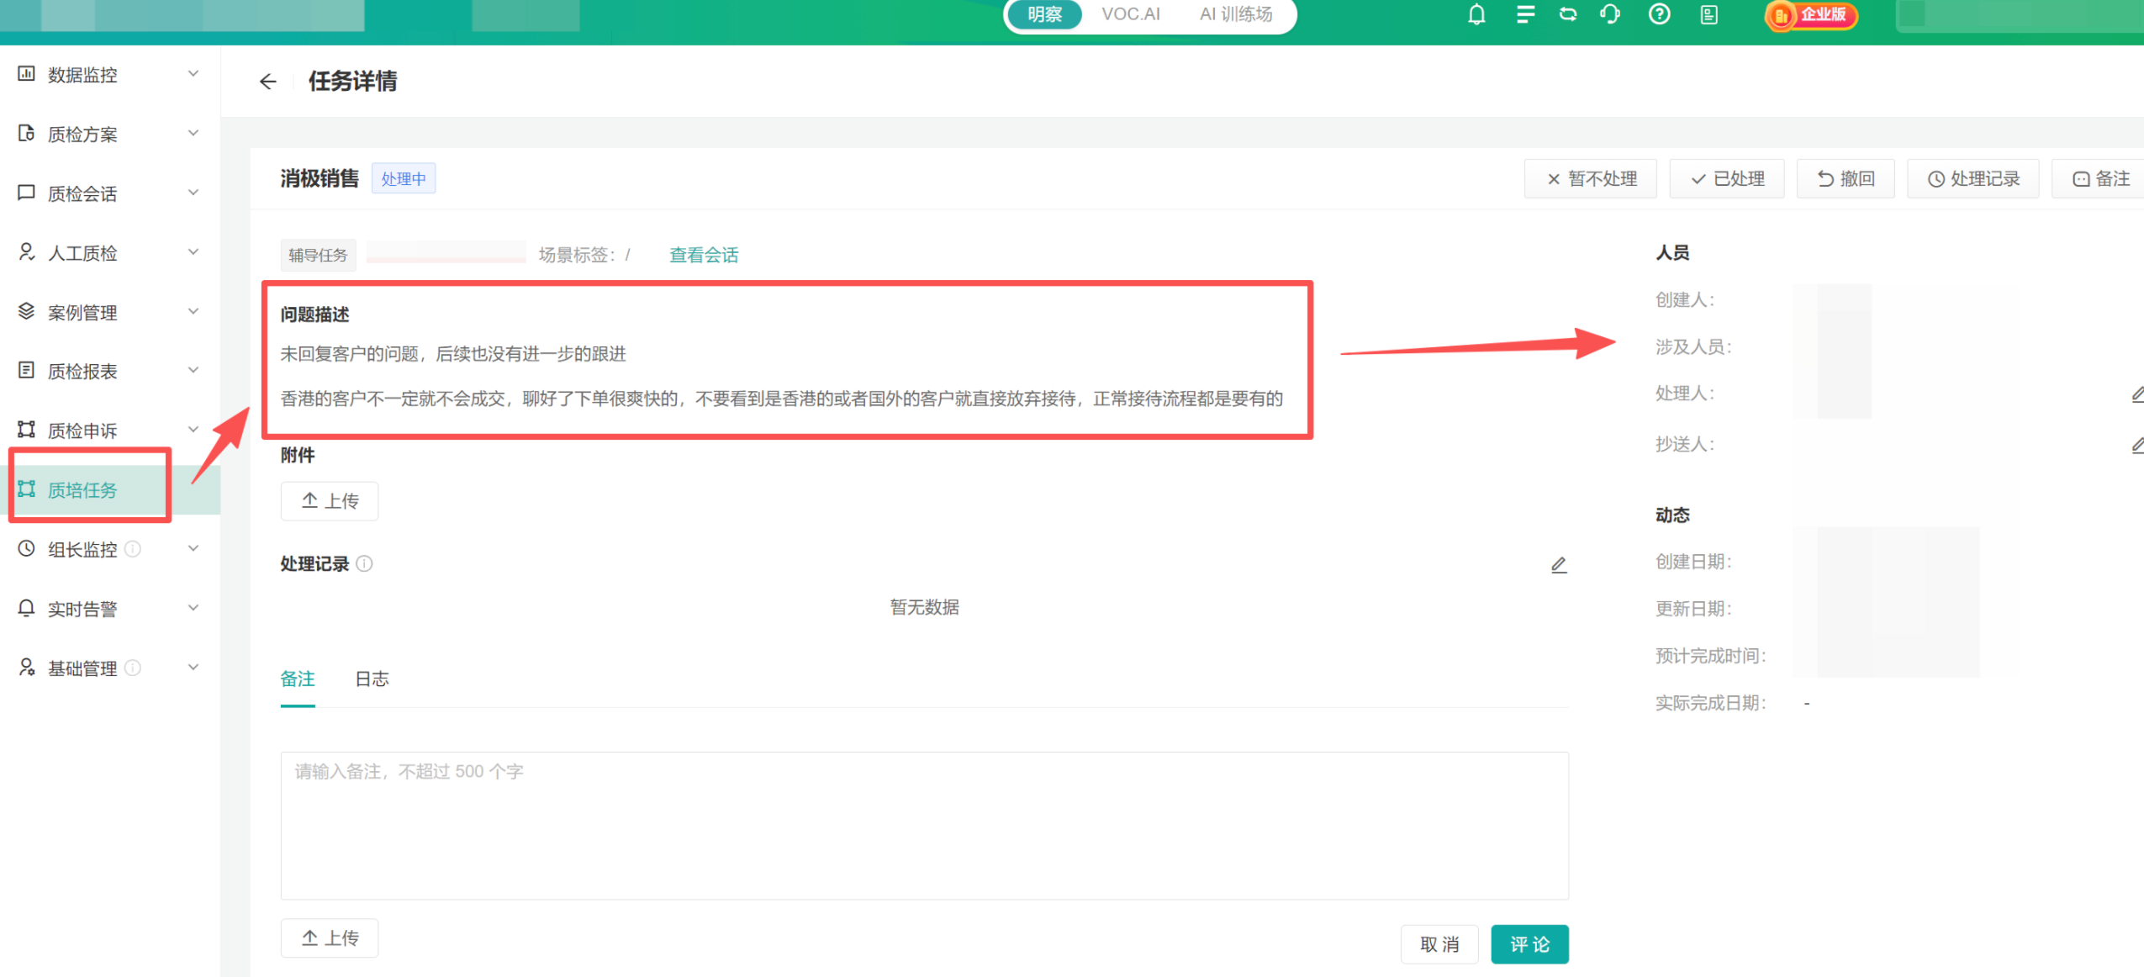Click the 处理中 status badge
Viewport: 2144px width, 977px height.
404,178
